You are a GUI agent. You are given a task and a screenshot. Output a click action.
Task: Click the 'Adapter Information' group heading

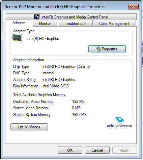click(x=29, y=60)
